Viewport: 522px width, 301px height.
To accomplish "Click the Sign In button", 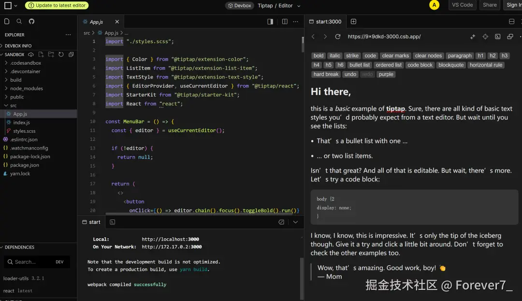I will click(513, 5).
